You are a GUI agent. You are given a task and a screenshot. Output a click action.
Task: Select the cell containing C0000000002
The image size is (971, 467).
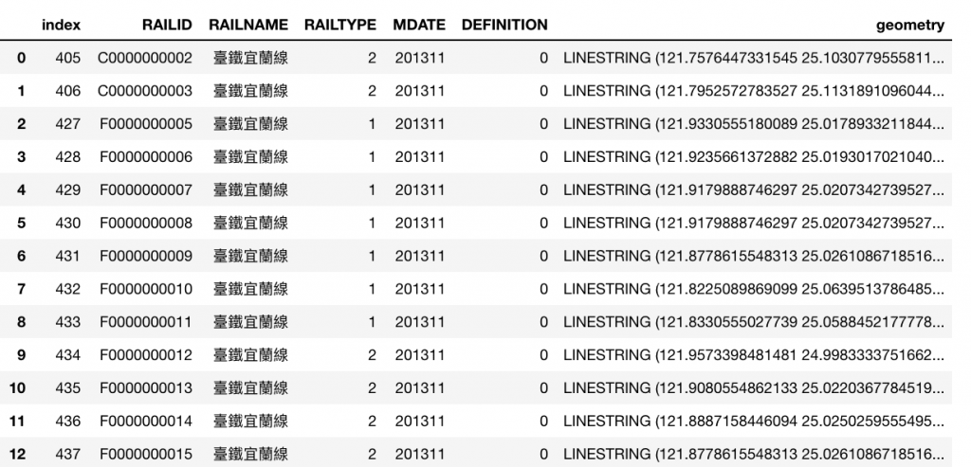coord(145,58)
